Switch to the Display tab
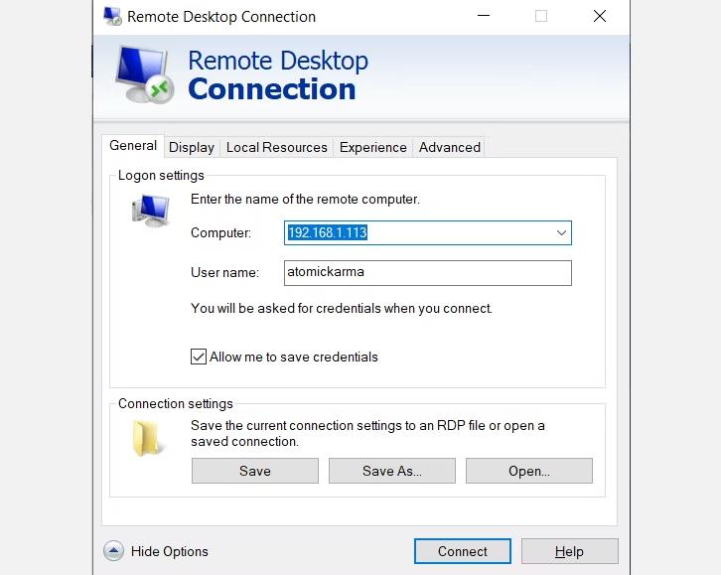721x575 pixels. click(192, 148)
